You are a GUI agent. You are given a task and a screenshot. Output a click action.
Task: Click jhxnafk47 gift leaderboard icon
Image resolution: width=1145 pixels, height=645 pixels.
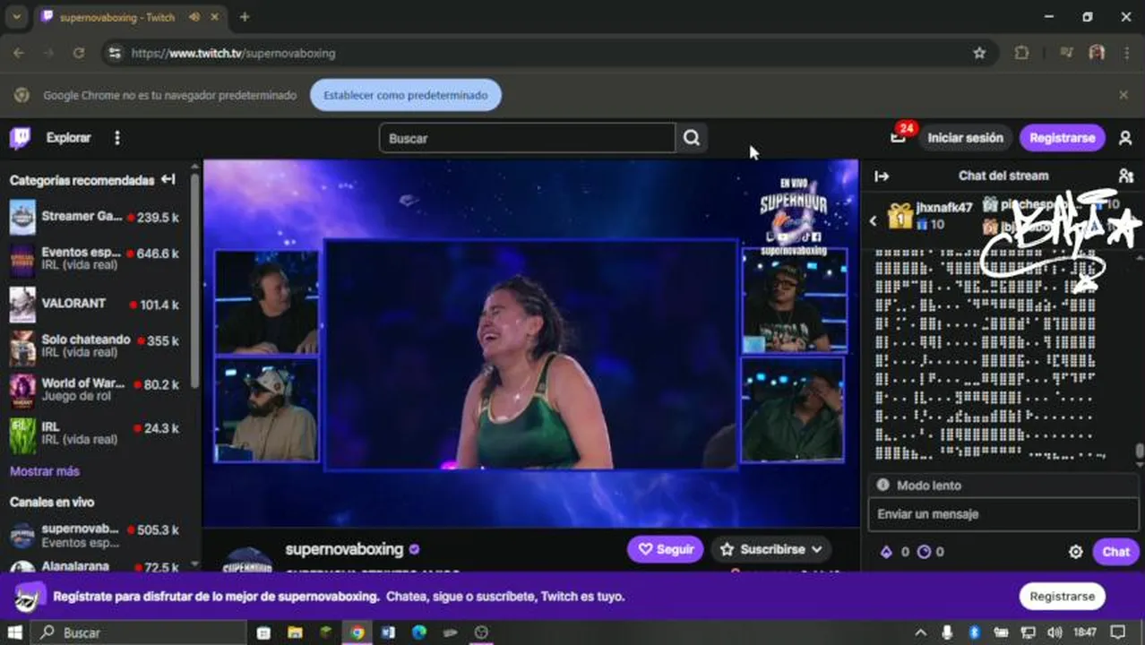click(900, 216)
